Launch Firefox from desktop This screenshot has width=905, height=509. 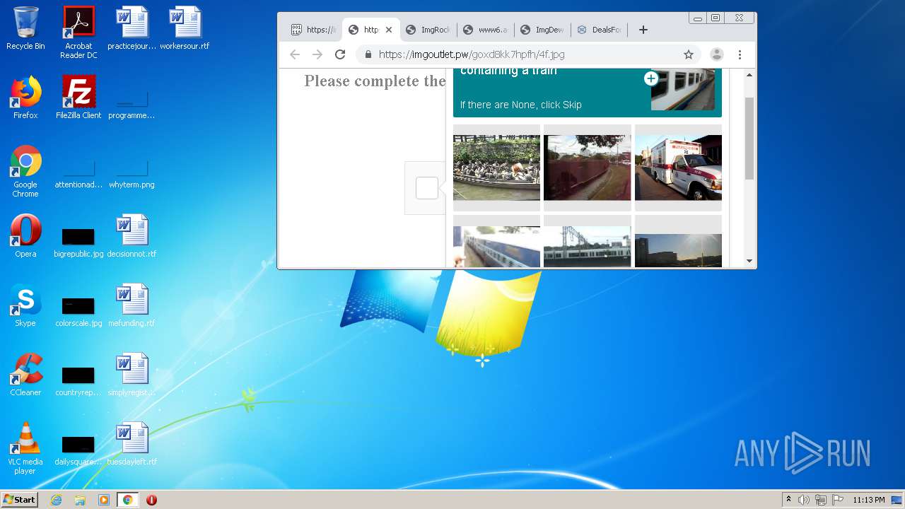tap(25, 98)
